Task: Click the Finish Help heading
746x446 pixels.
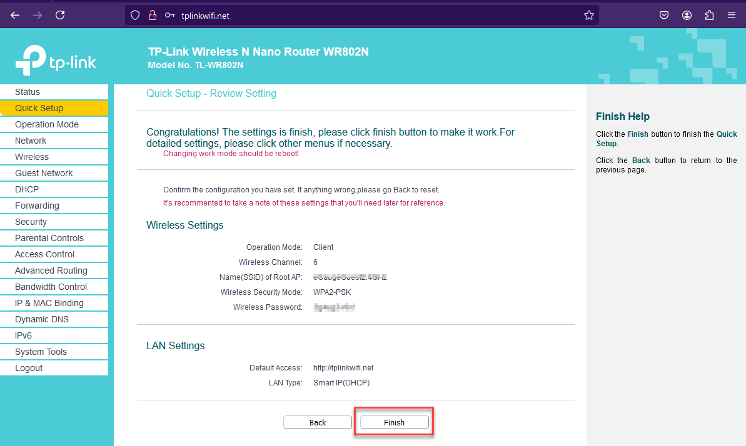Action: (622, 116)
